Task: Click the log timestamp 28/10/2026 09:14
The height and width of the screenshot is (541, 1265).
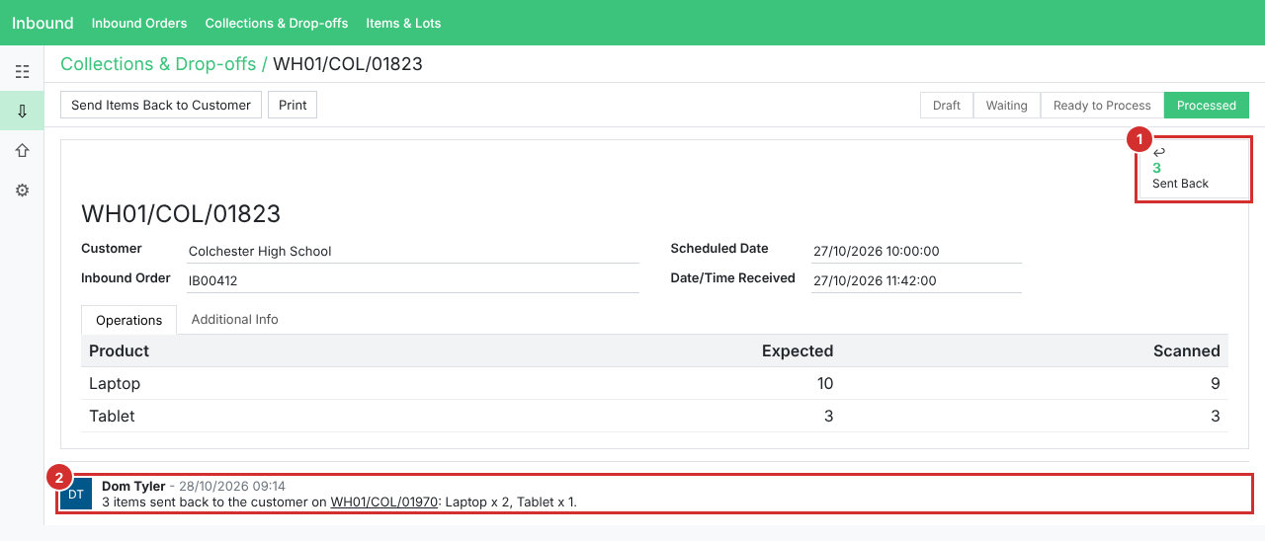Action: coord(232,487)
